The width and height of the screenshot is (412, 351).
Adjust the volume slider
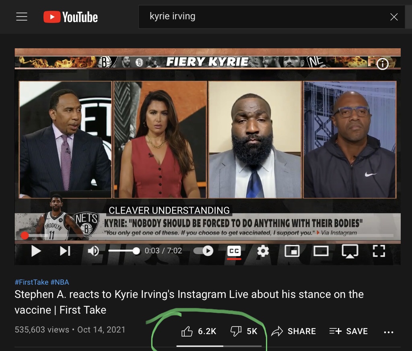click(124, 251)
